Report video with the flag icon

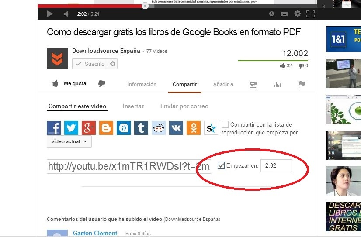[x=302, y=84]
